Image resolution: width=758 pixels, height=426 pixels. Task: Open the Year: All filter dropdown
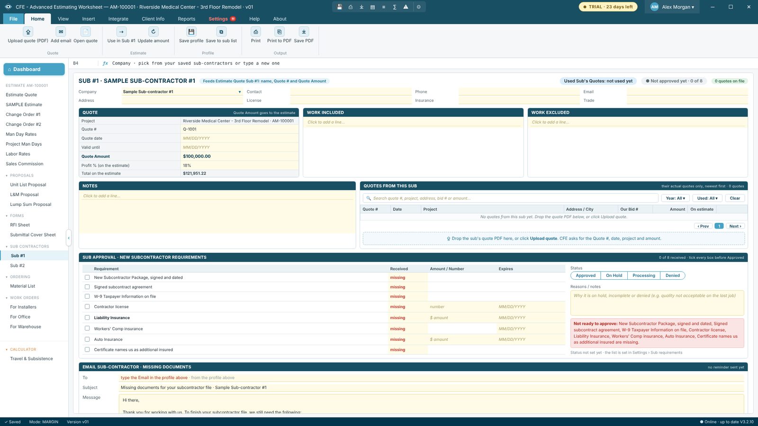pyautogui.click(x=675, y=198)
